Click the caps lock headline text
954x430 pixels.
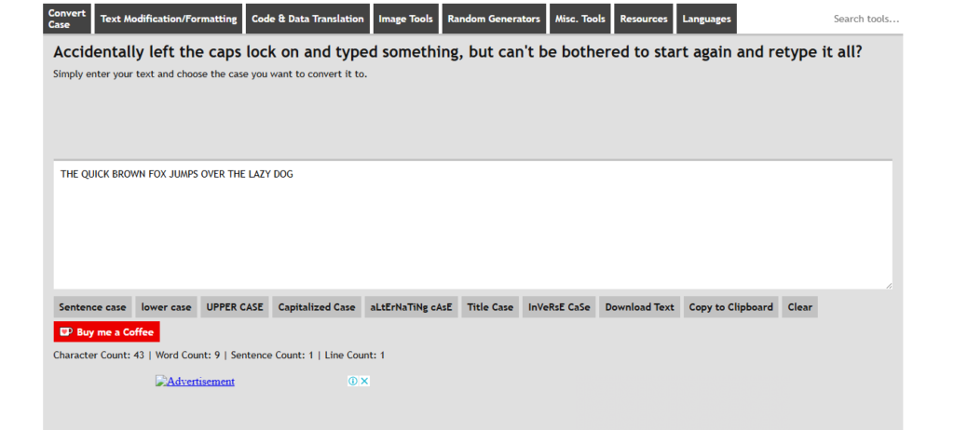457,52
